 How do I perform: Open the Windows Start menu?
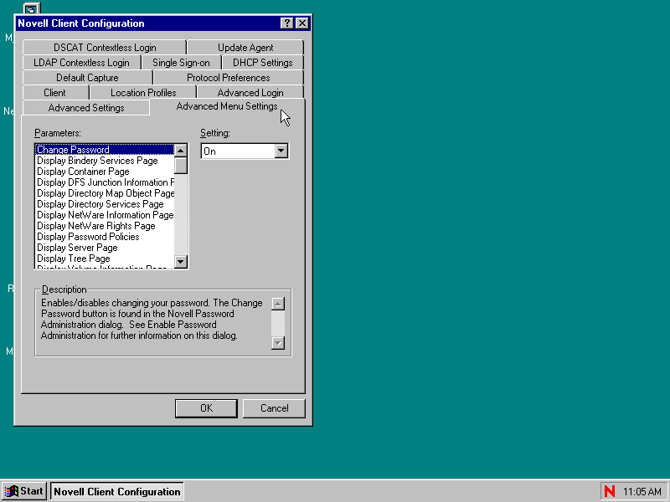pyautogui.click(x=24, y=491)
